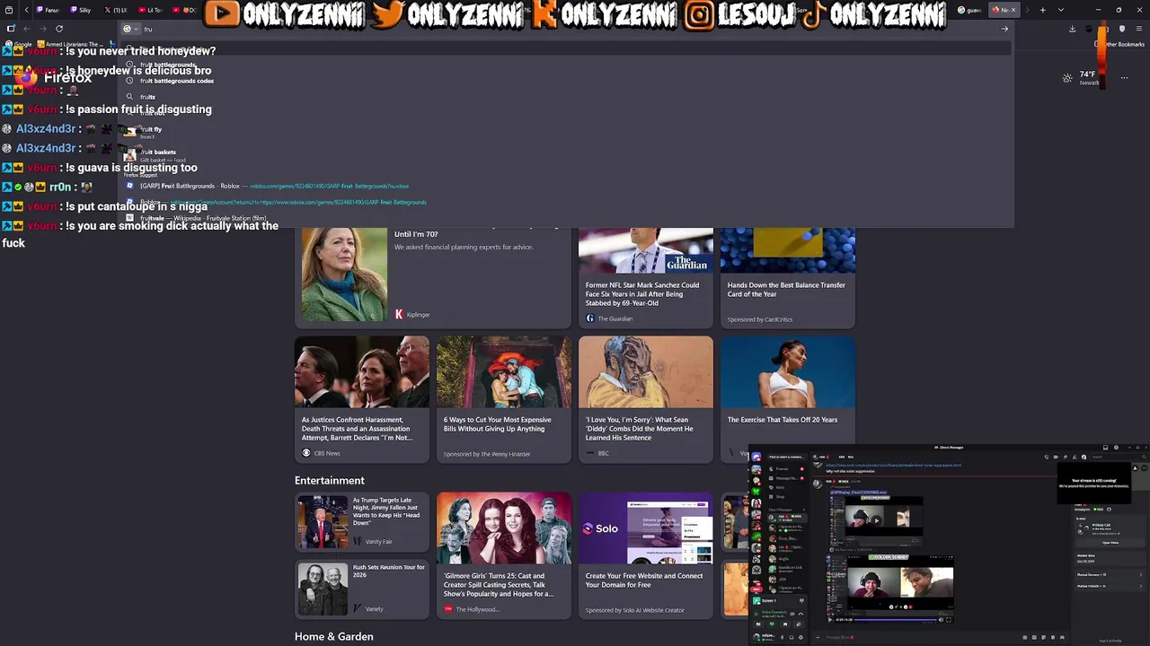This screenshot has height=646, width=1150.
Task: Expand Mutual Servers in Discord profile
Action: 1110,574
